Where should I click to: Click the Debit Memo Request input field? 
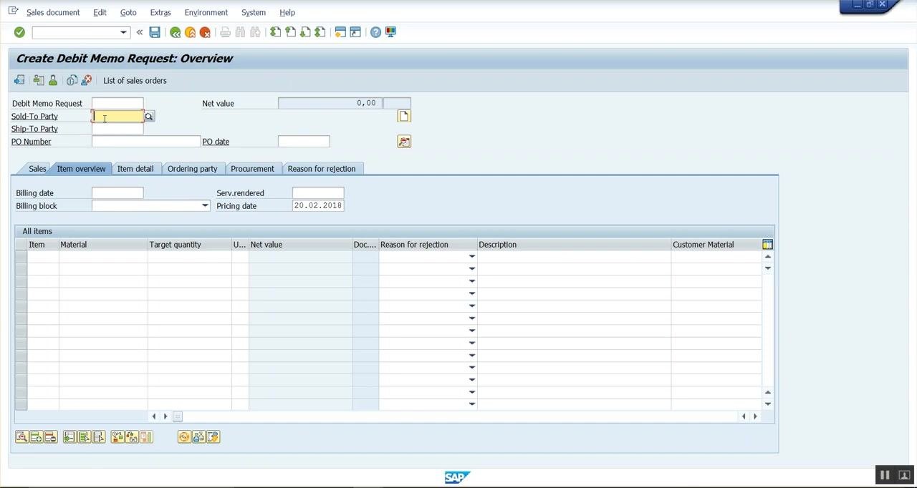click(117, 103)
